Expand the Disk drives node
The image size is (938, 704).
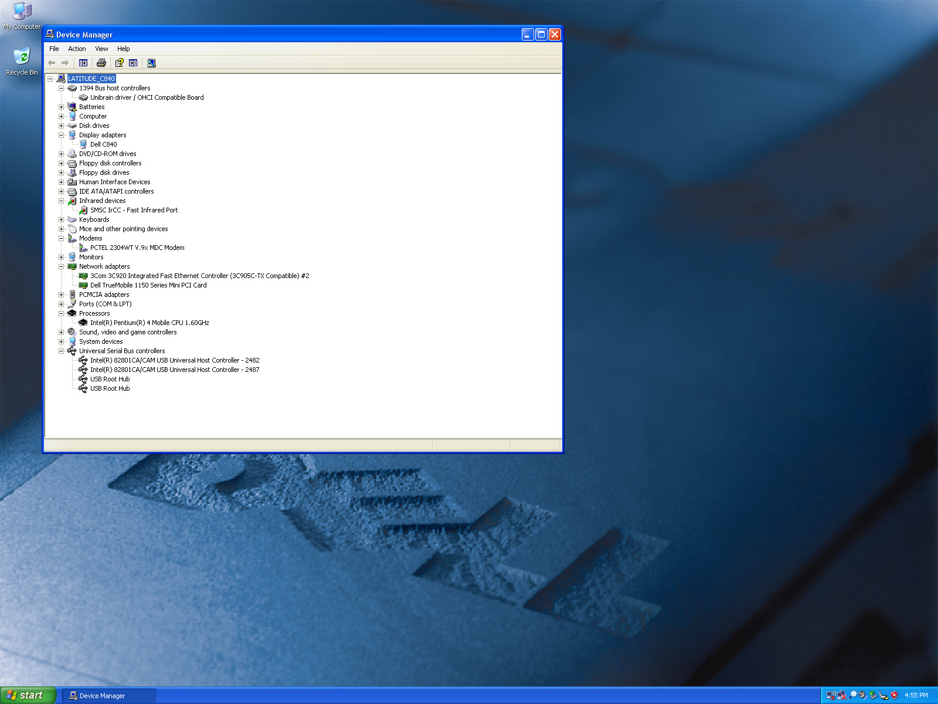click(x=61, y=126)
